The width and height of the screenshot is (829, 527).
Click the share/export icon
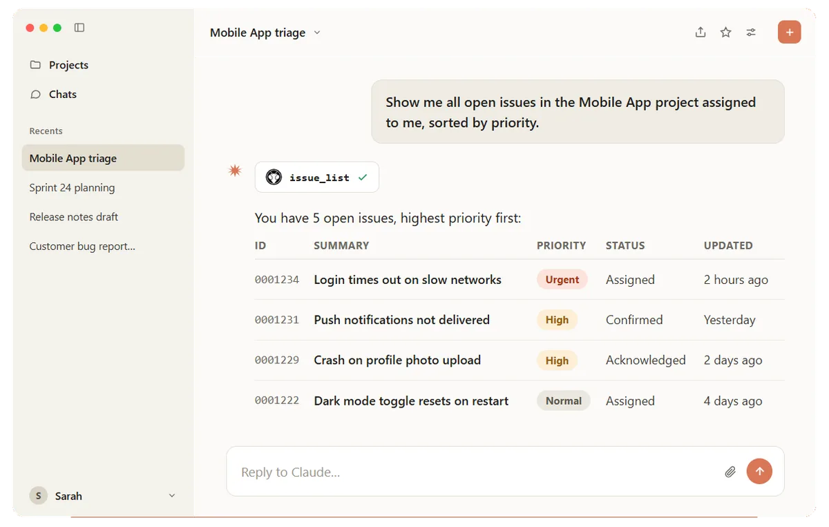coord(701,32)
